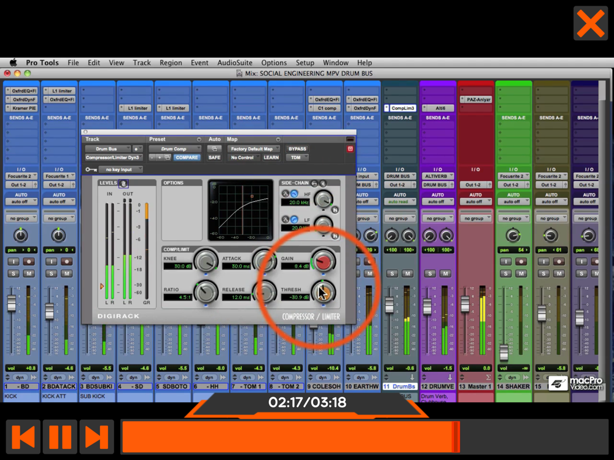Solo the 14 SHAKER track

(x=506, y=274)
